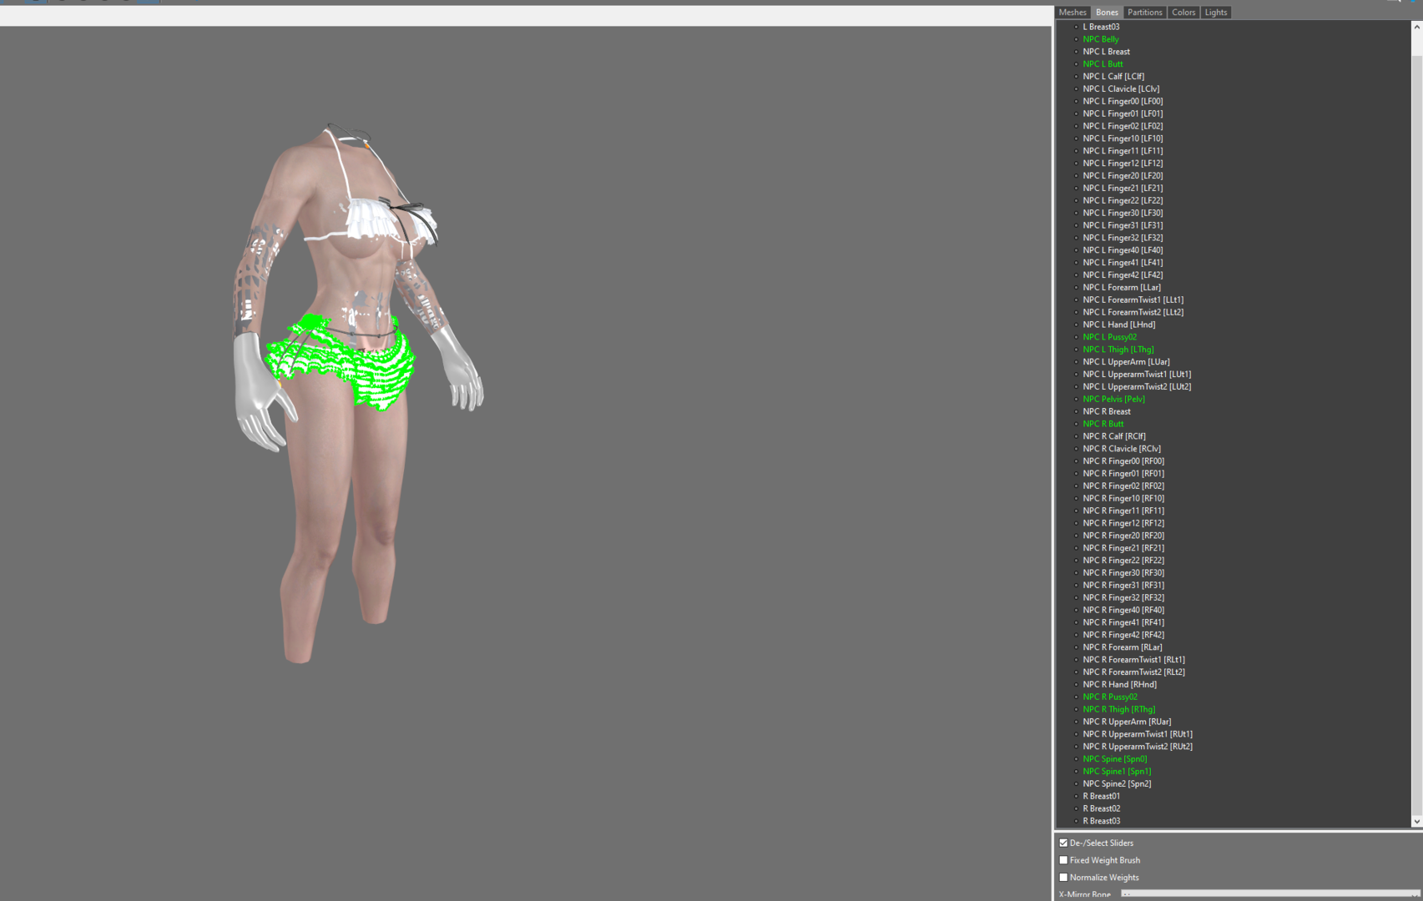The width and height of the screenshot is (1423, 901).
Task: Select NPC L Thigh [LThg] bone
Action: (1118, 350)
